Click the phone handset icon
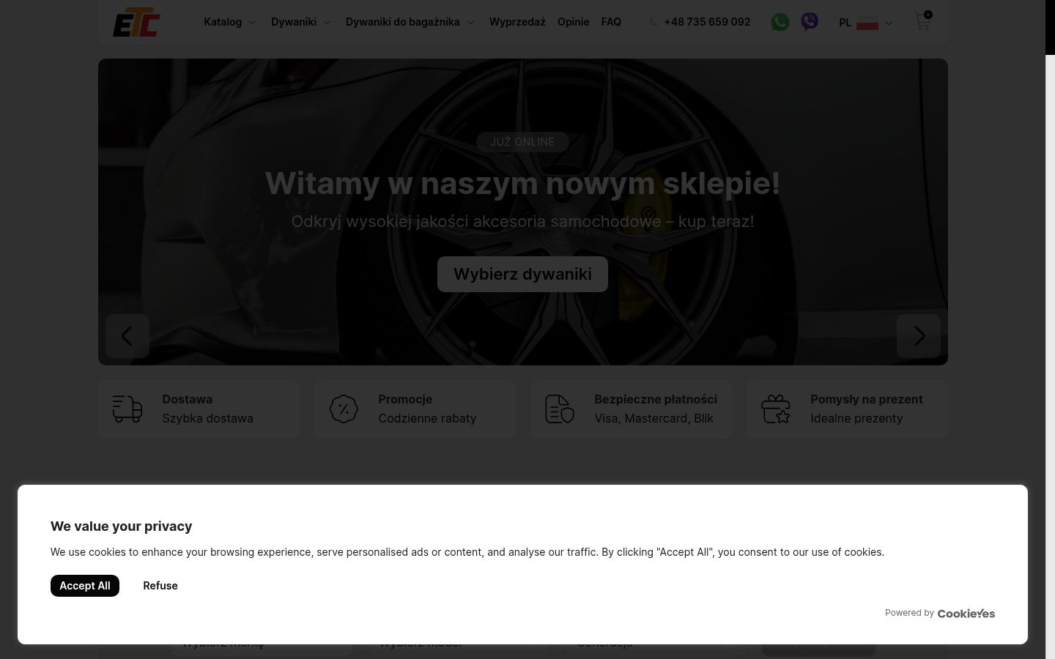The height and width of the screenshot is (659, 1055). [x=654, y=22]
